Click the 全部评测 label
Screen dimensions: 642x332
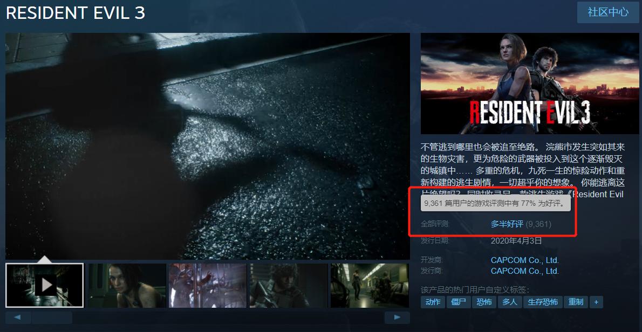pyautogui.click(x=435, y=224)
